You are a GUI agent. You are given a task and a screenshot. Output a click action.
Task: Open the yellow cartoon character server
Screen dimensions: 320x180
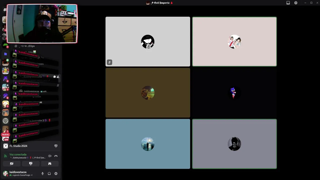point(5,71)
